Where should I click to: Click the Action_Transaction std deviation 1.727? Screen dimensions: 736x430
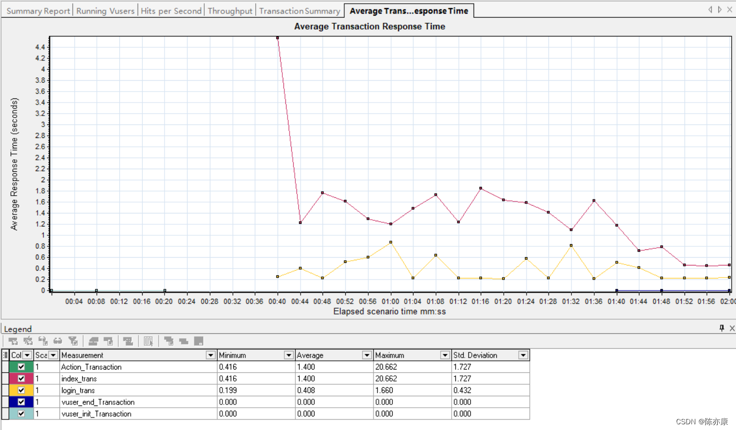tap(463, 367)
